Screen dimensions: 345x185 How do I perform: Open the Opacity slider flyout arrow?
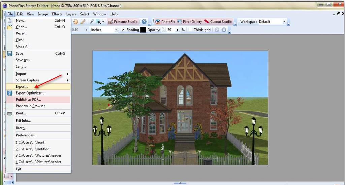177,30
